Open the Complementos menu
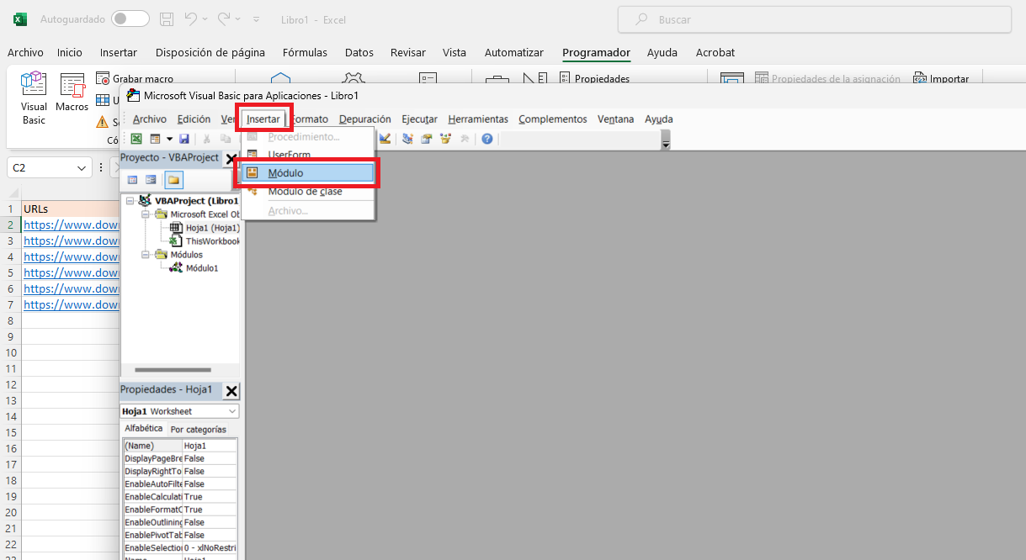This screenshot has width=1026, height=560. [x=553, y=119]
